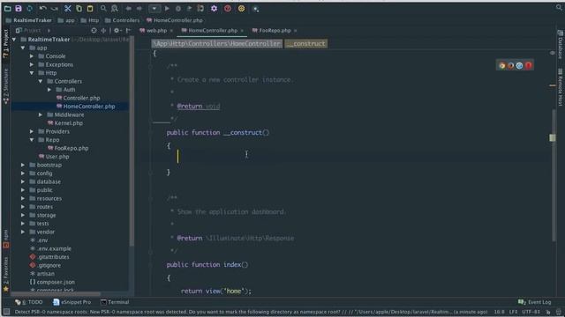
Task: Open the eSnippet Pro tool window
Action: pos(72,302)
